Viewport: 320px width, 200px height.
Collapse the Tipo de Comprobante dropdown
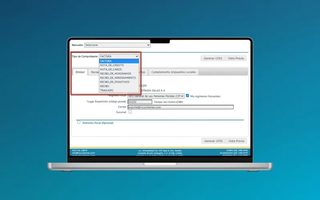click(x=119, y=56)
